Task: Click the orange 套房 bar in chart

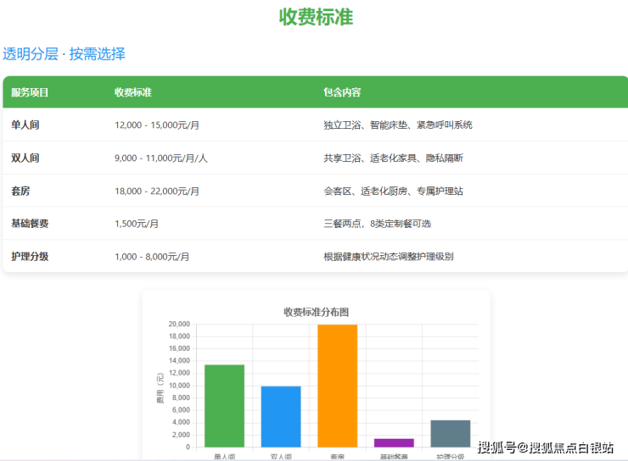Action: click(x=337, y=386)
